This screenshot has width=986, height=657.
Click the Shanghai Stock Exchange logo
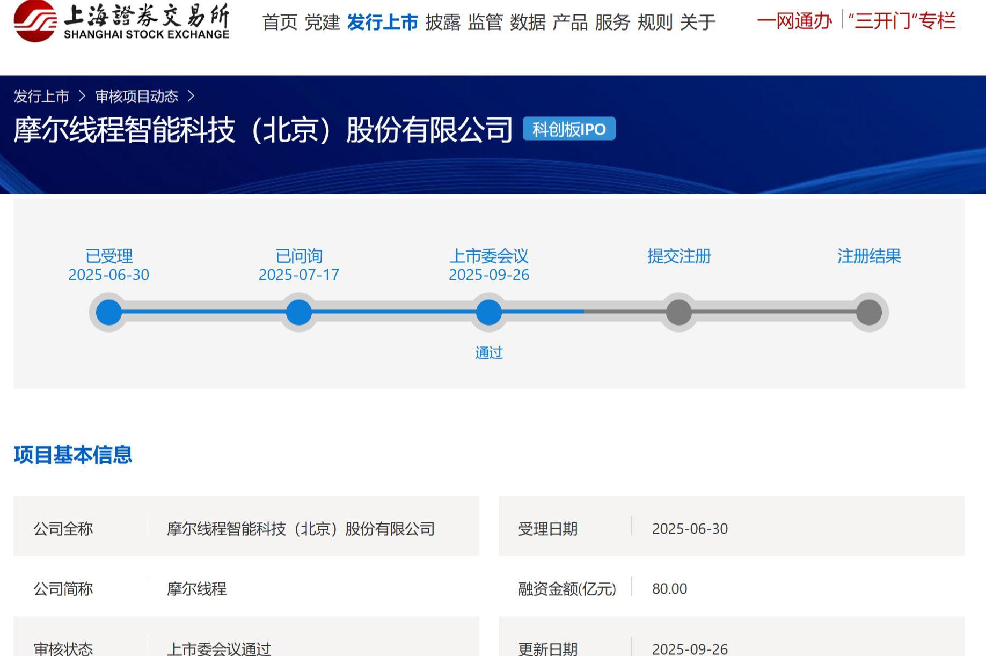point(121,21)
